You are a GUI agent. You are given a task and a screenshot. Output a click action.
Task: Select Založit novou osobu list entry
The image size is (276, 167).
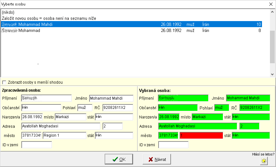(49, 18)
